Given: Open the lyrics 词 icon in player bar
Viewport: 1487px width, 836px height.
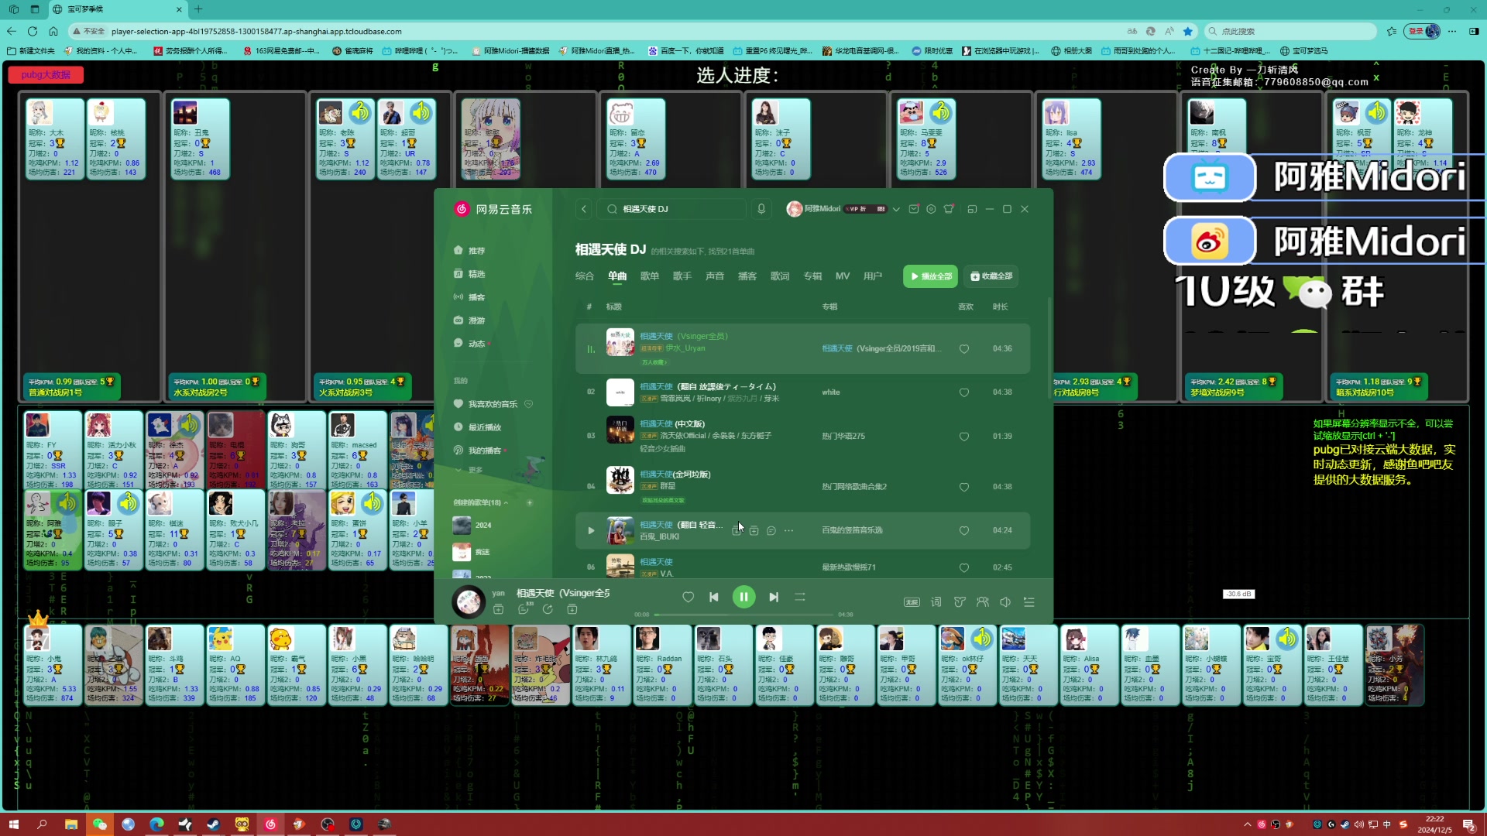Looking at the screenshot, I should click(x=936, y=601).
